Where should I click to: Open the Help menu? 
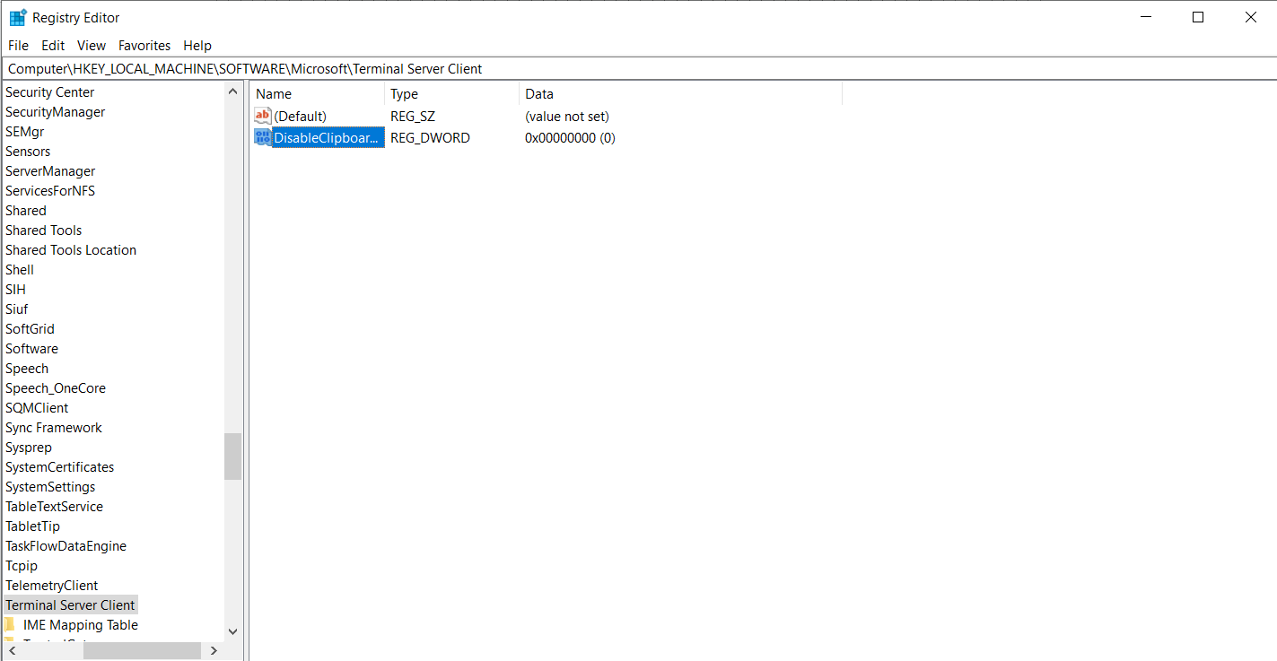click(x=197, y=46)
